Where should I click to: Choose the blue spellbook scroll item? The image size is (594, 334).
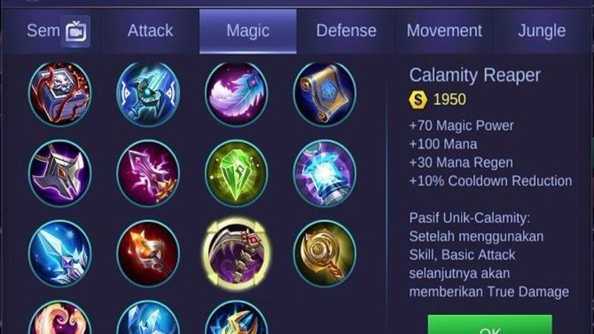click(324, 94)
